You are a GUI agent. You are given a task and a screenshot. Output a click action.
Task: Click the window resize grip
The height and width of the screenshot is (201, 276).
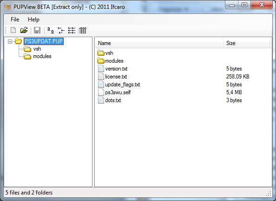pyautogui.click(x=269, y=194)
